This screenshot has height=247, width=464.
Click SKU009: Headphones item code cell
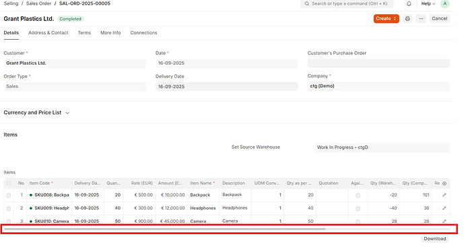tap(49, 208)
